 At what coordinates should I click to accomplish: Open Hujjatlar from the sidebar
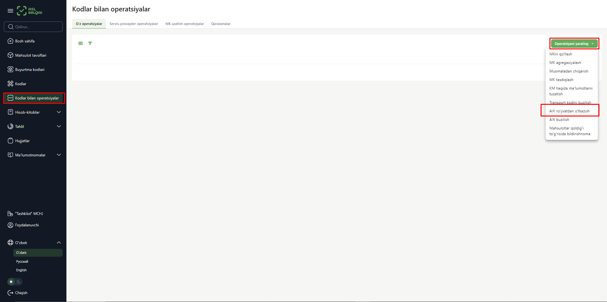21,141
